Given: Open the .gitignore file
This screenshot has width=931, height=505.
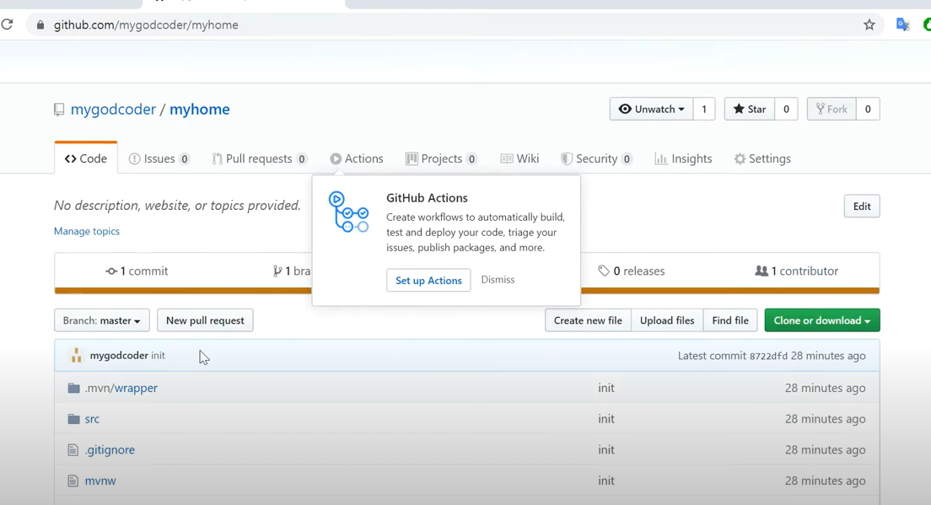Looking at the screenshot, I should 110,450.
